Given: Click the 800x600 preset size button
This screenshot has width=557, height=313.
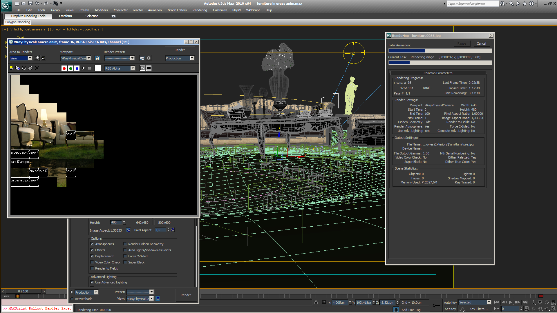Looking at the screenshot, I should pyautogui.click(x=164, y=223).
